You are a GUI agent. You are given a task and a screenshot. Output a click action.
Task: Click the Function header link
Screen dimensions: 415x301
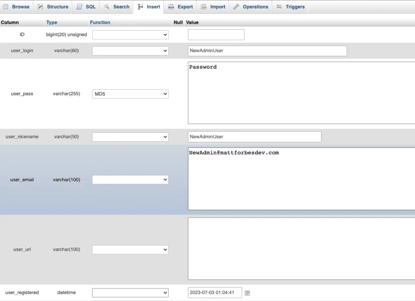tap(100, 22)
